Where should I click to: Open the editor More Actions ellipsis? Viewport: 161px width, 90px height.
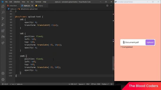click(111, 5)
